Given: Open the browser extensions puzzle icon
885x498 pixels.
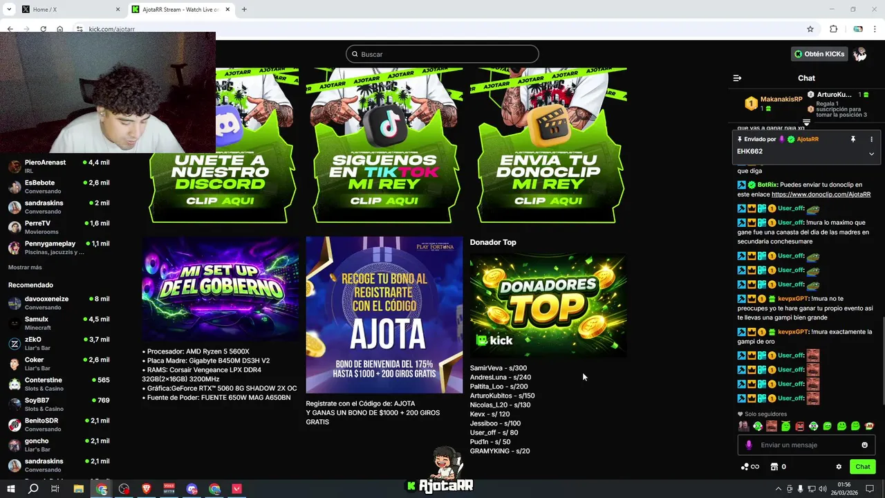Looking at the screenshot, I should coord(833,29).
